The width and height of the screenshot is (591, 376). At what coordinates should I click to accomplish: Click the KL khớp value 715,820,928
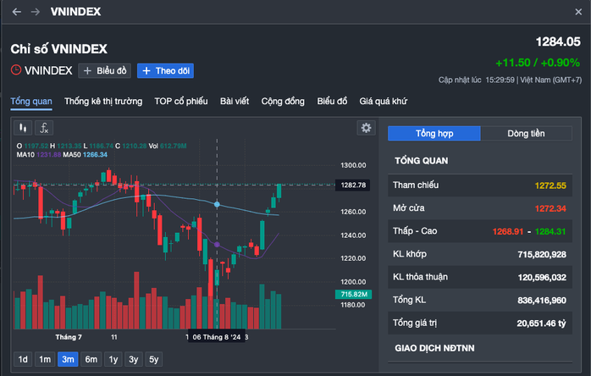coord(542,255)
